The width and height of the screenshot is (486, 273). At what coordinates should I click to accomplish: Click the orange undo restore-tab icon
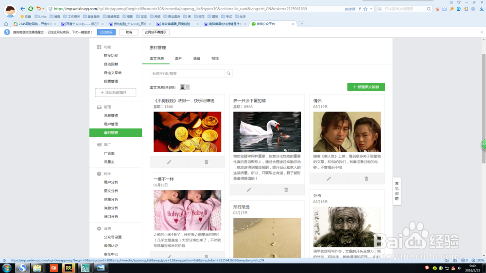click(x=38, y=9)
